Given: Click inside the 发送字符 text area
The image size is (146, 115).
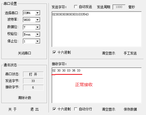Looking at the screenshot, I should 97,29.
